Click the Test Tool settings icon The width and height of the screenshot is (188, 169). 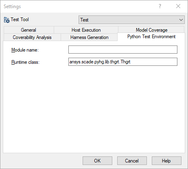coord(7,20)
